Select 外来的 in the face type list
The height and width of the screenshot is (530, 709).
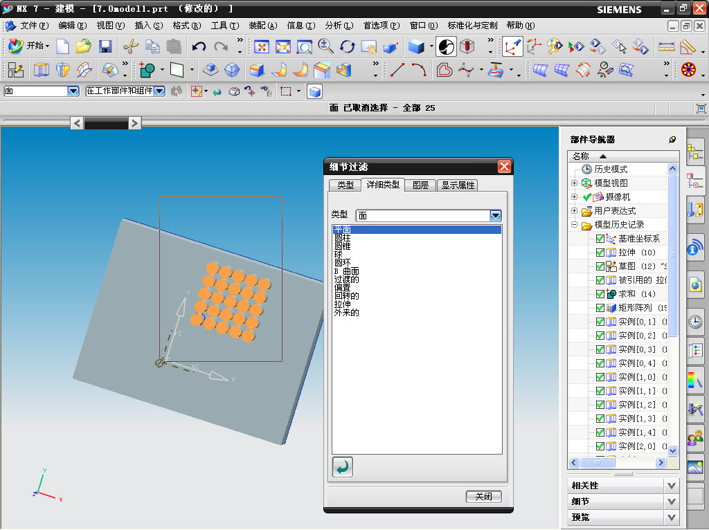coord(346,312)
